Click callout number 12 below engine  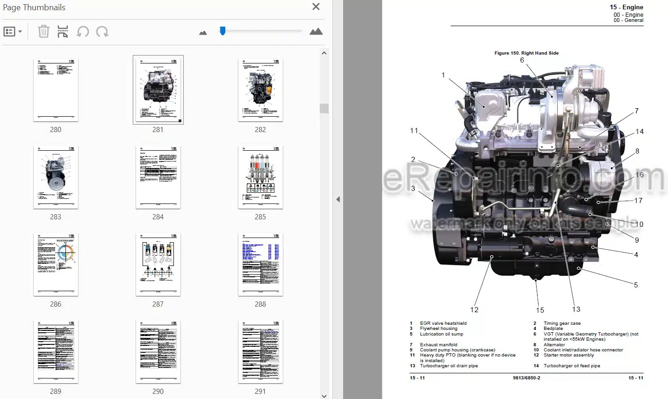[474, 310]
